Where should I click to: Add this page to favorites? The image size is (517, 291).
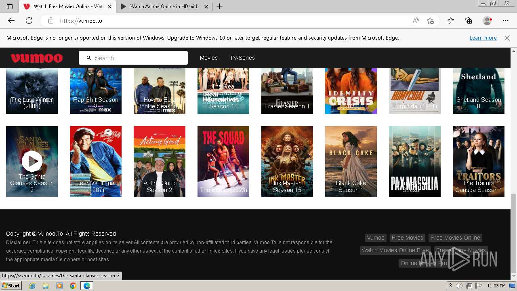[430, 21]
